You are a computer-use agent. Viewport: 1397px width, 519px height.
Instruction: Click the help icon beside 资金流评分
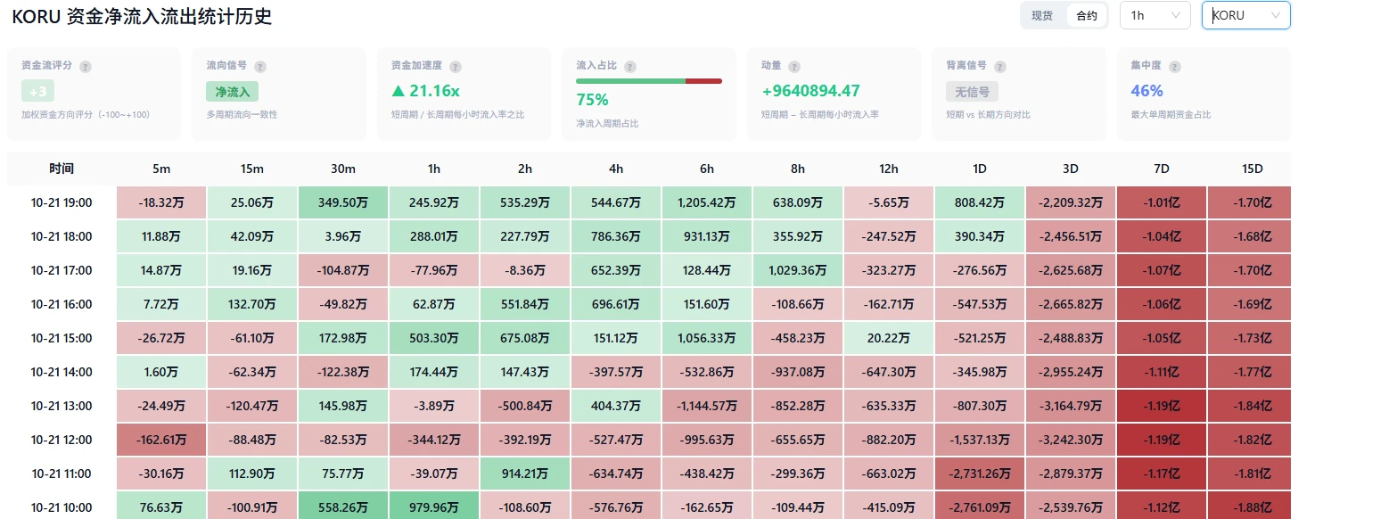point(86,67)
